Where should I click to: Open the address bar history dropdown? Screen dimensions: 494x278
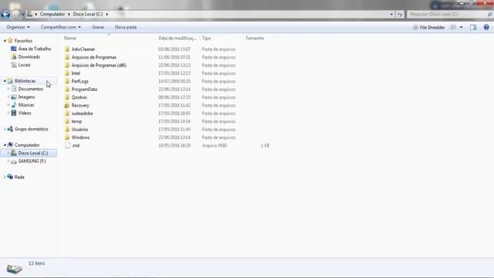coord(391,14)
